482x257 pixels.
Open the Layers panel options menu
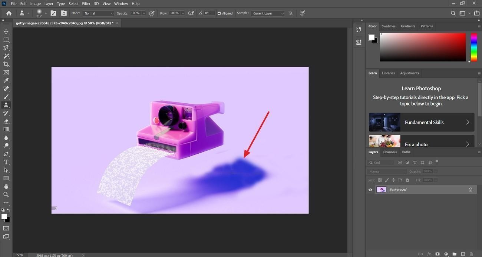(x=479, y=152)
